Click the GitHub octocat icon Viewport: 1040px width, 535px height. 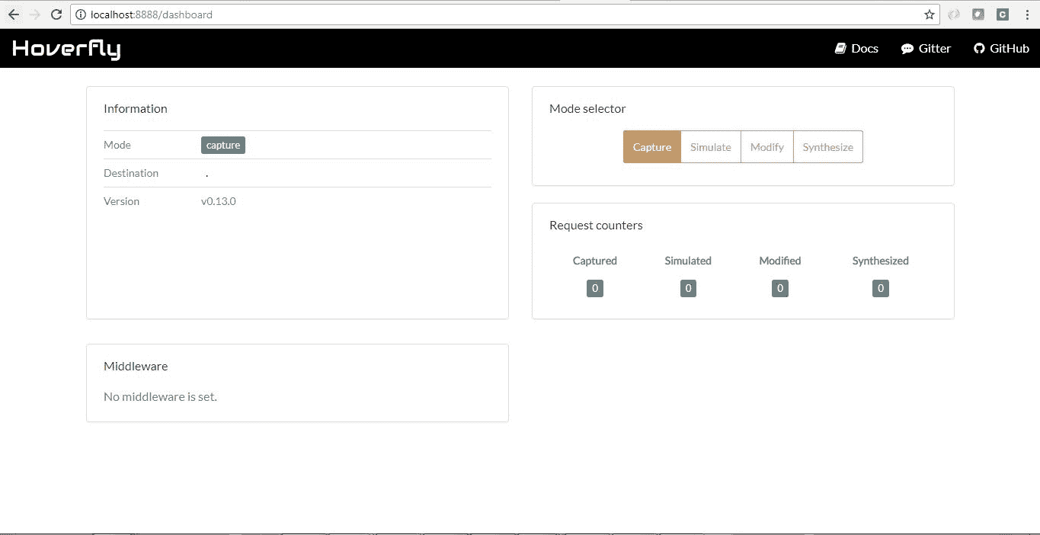click(979, 48)
